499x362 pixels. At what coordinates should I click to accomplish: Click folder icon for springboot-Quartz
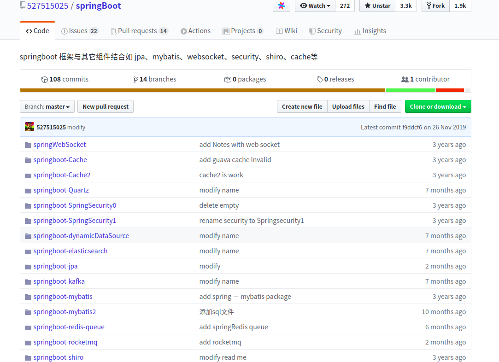click(x=28, y=191)
